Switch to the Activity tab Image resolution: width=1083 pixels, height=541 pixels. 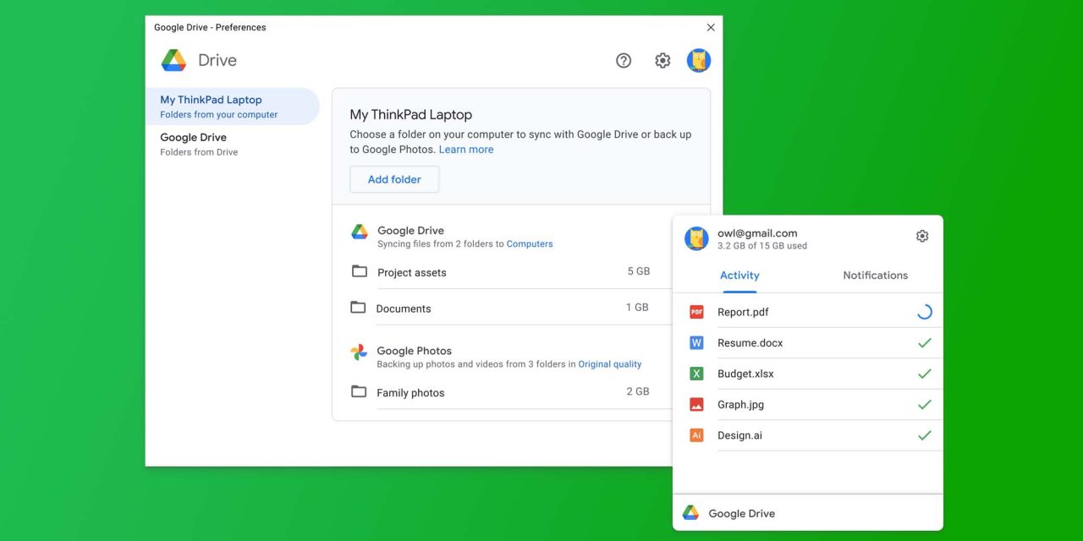point(739,275)
